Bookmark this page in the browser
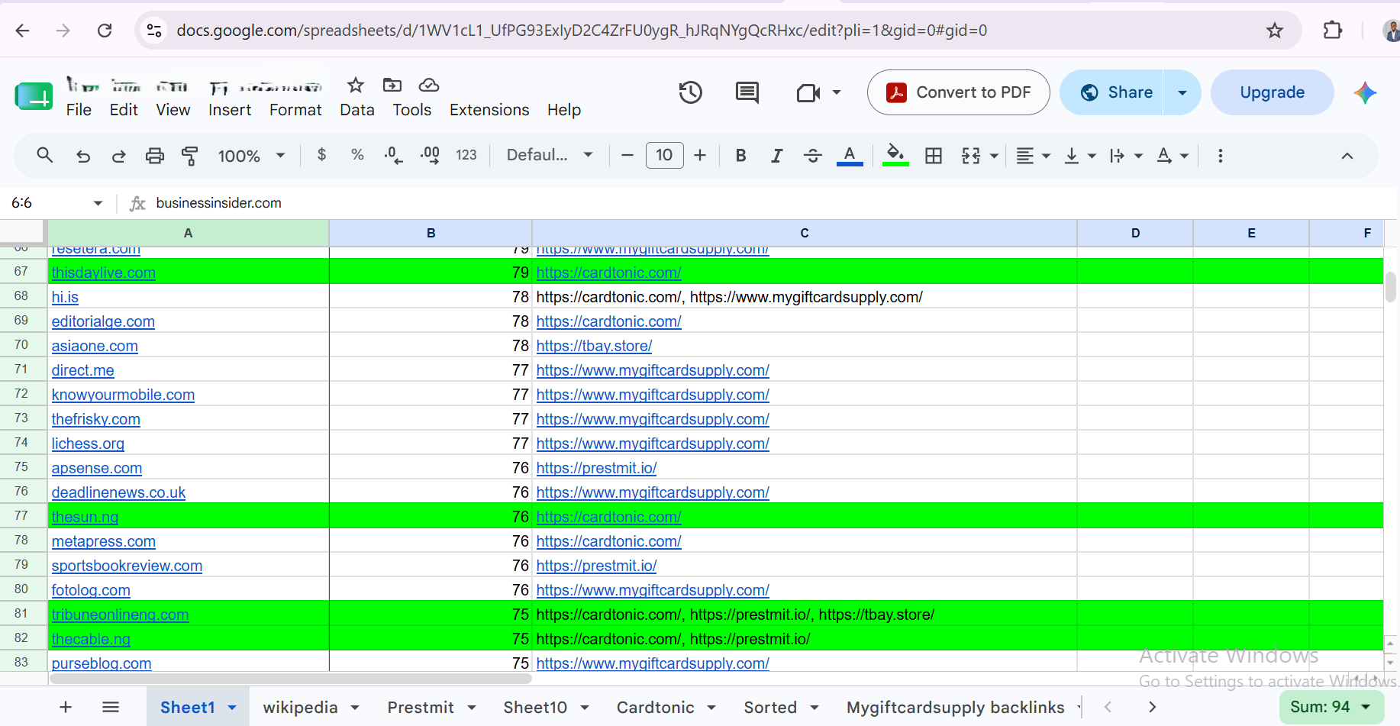 [1274, 31]
